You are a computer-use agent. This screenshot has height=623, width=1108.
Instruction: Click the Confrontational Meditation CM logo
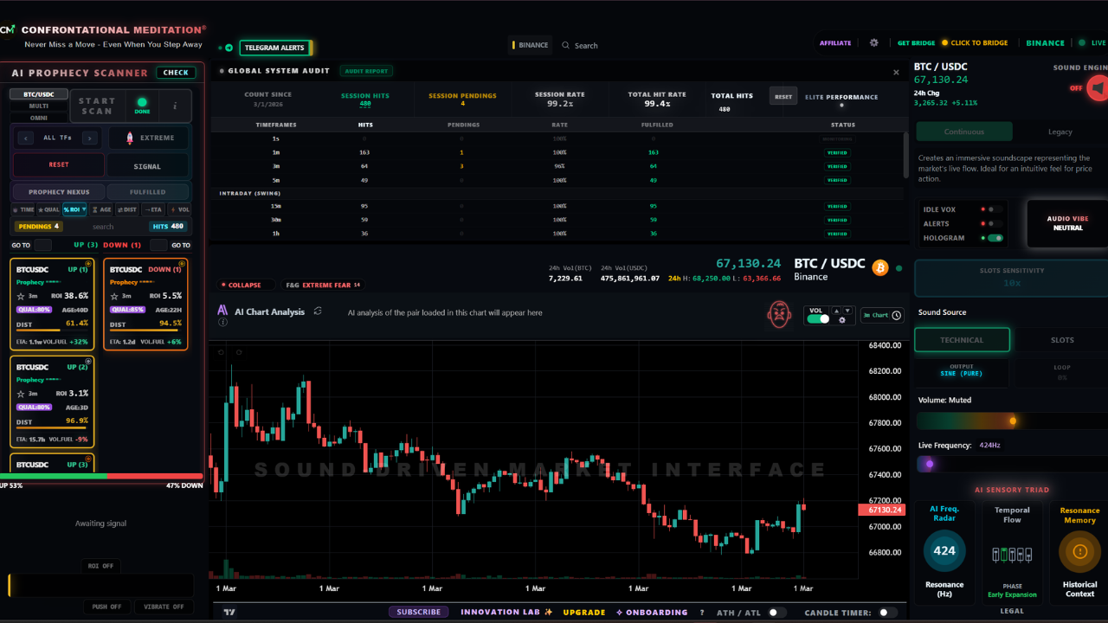8,29
